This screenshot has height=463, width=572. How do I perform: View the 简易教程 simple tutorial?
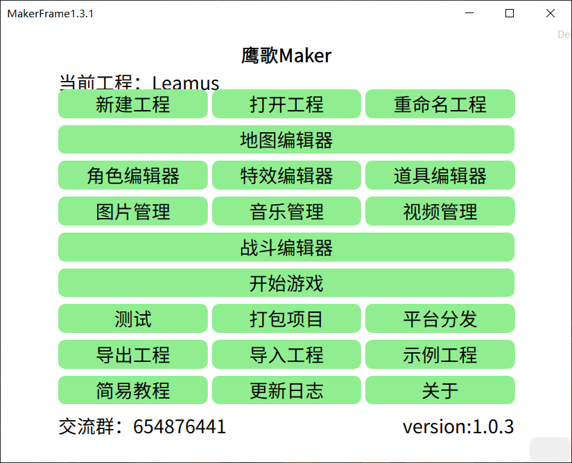click(133, 390)
